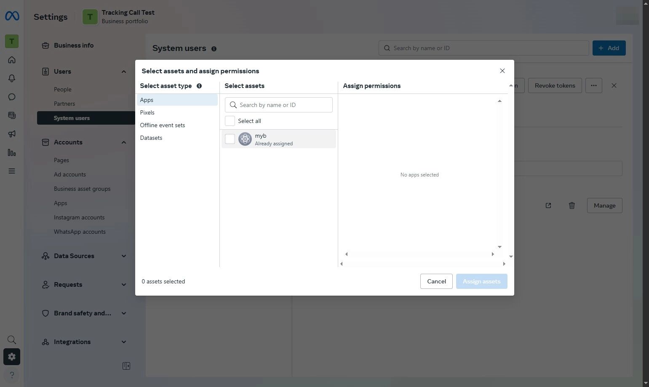649x387 pixels.
Task: Open the question mark help icon
Action: coord(12,375)
